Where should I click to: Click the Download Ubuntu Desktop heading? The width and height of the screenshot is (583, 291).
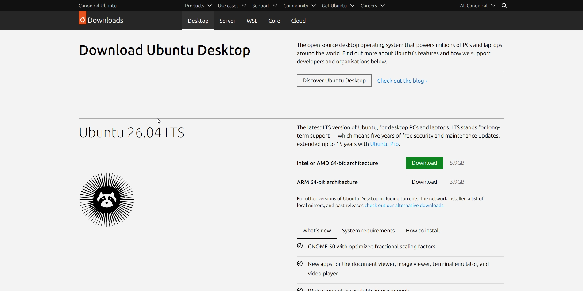click(x=164, y=50)
